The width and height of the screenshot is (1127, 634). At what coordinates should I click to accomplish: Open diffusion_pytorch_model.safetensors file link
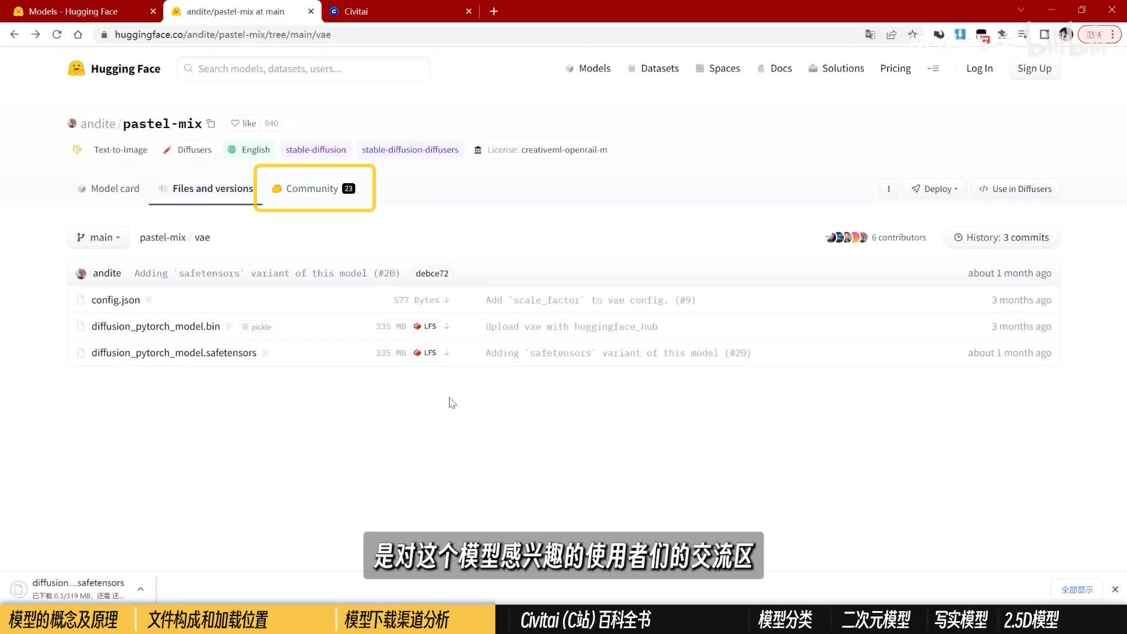(x=174, y=353)
